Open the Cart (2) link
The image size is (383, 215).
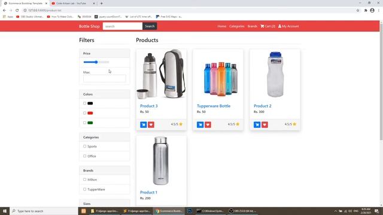click(268, 26)
